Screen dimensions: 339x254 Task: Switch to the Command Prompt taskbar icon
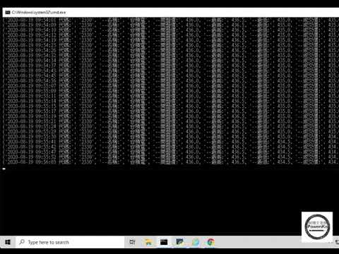pos(164,242)
